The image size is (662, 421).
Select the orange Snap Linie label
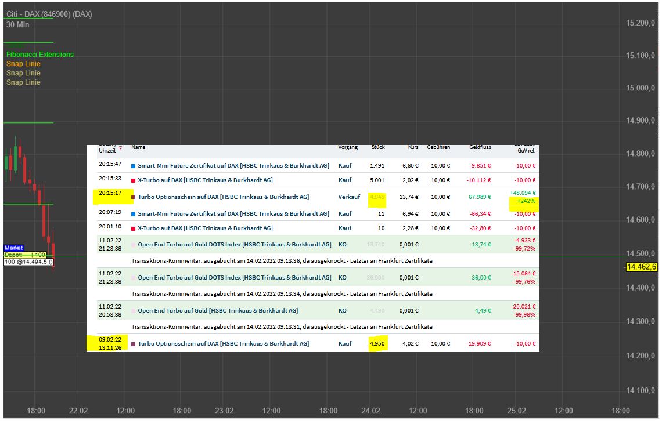click(23, 64)
